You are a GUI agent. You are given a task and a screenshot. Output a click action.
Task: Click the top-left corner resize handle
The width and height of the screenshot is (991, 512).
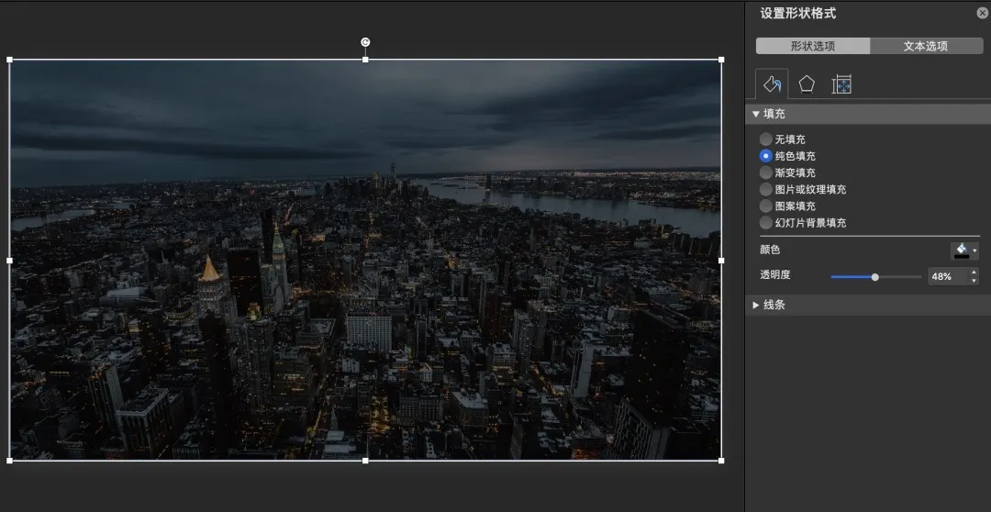tap(10, 60)
